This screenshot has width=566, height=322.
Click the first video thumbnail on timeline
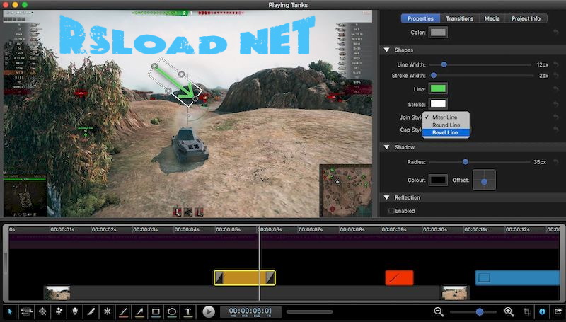(58, 293)
